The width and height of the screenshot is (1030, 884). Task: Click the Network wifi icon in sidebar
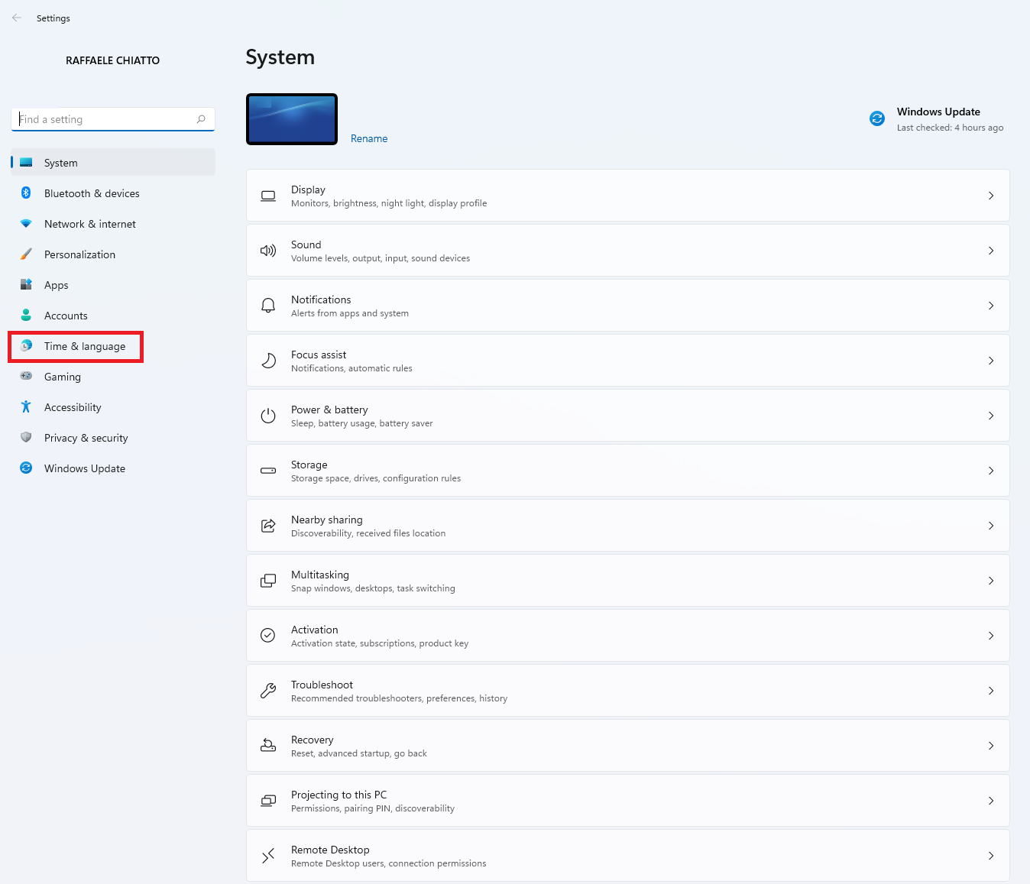[x=26, y=224]
